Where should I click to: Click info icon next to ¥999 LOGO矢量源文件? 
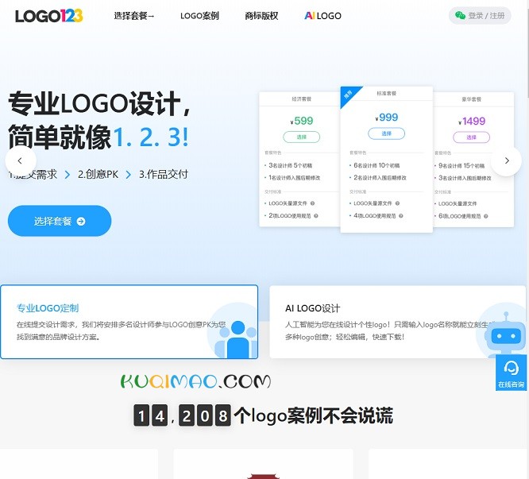397,203
